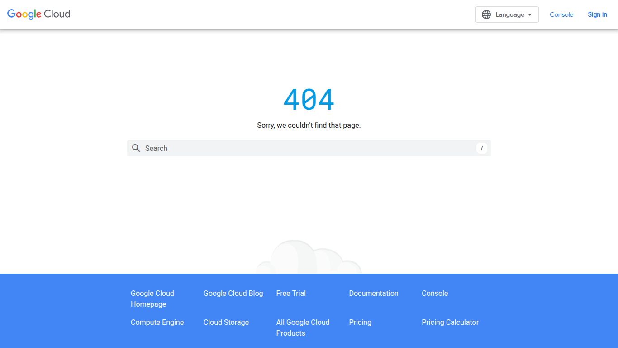Click the search magnifying glass icon
Screen dimensions: 618x348
(136, 148)
